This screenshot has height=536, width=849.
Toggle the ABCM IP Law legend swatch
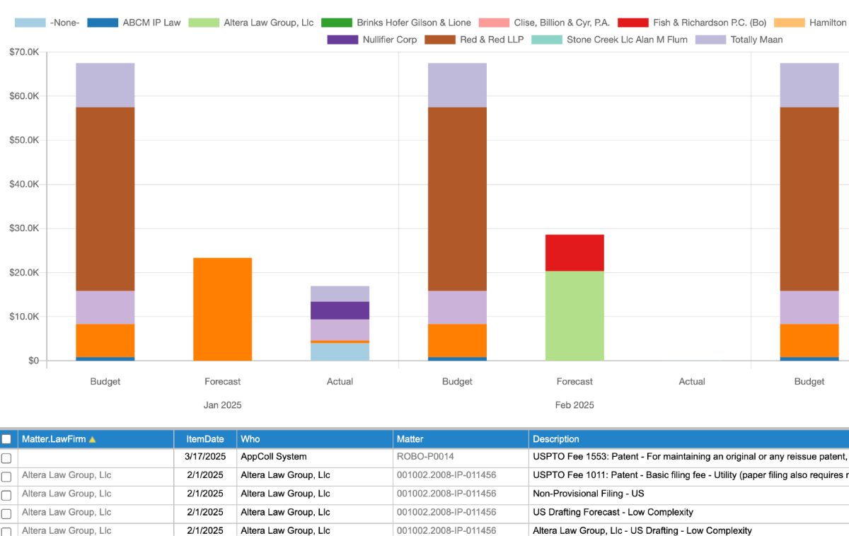click(103, 23)
